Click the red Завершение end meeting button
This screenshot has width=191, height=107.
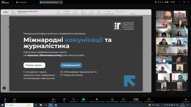pyautogui.click(x=186, y=100)
